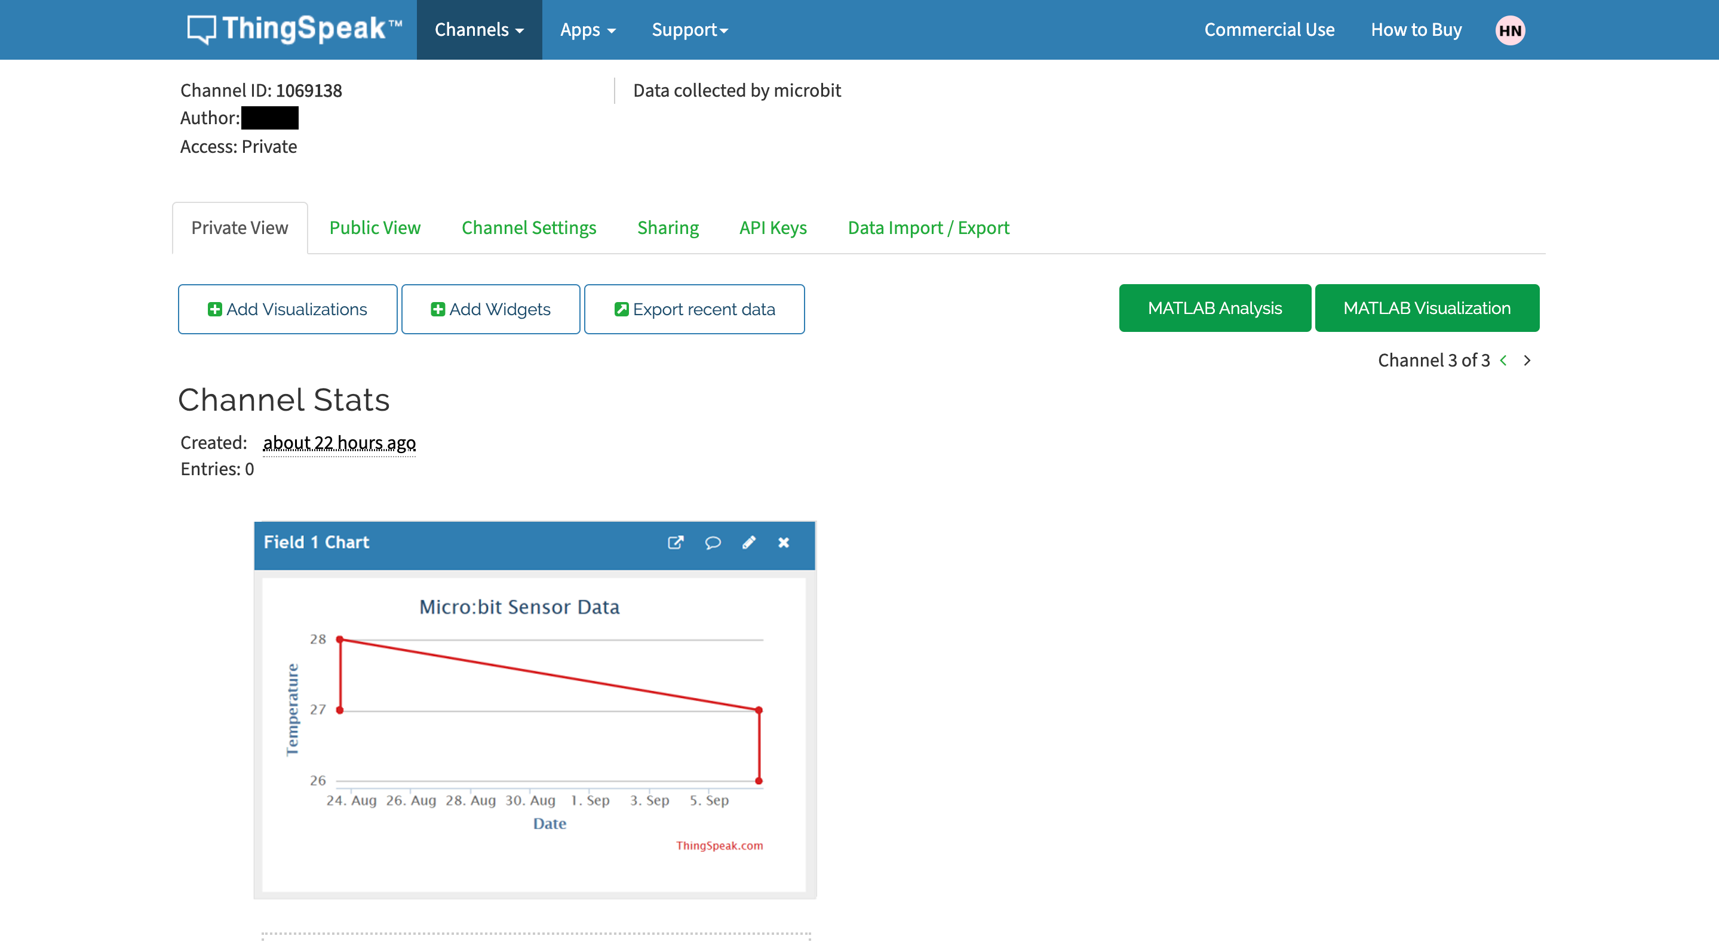Open the Channel Settings tab
The height and width of the screenshot is (942, 1719).
coord(529,227)
